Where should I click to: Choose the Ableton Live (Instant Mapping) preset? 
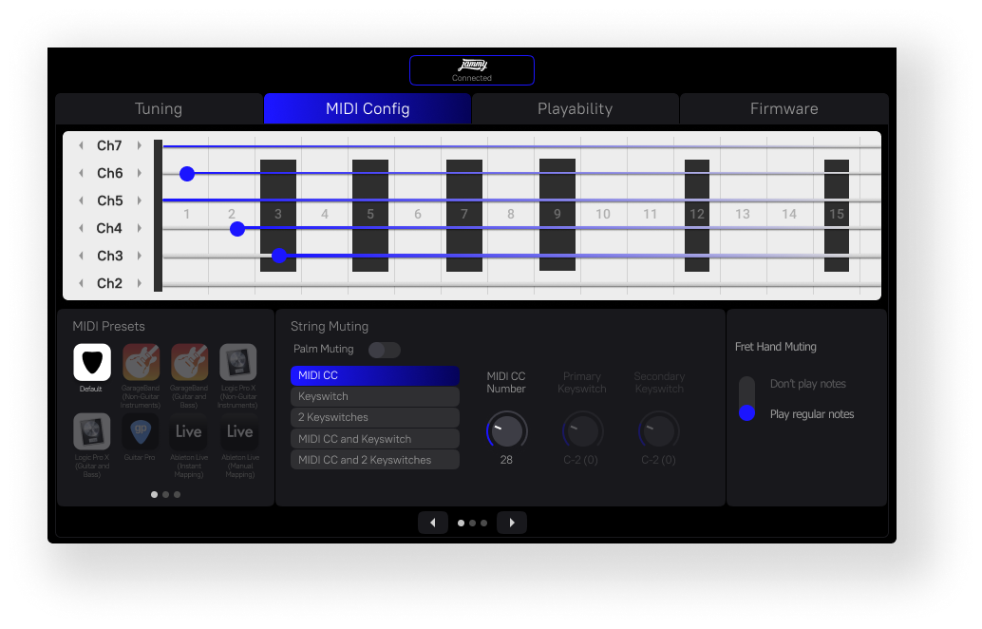(188, 429)
